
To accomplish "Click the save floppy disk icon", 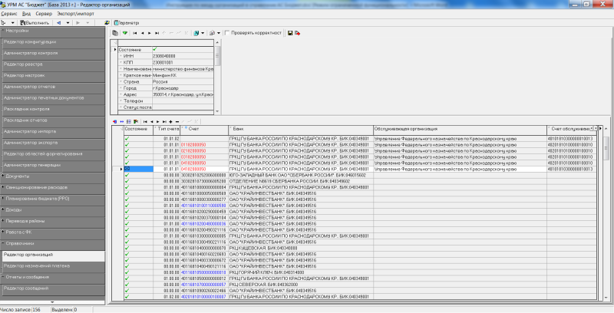I will pyautogui.click(x=290, y=33).
